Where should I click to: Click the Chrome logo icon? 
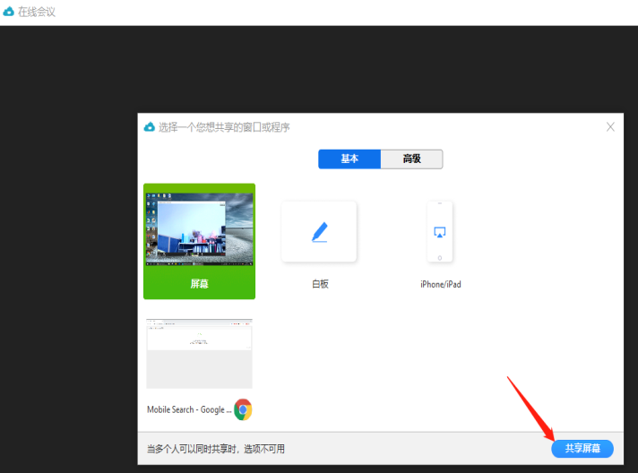243,409
